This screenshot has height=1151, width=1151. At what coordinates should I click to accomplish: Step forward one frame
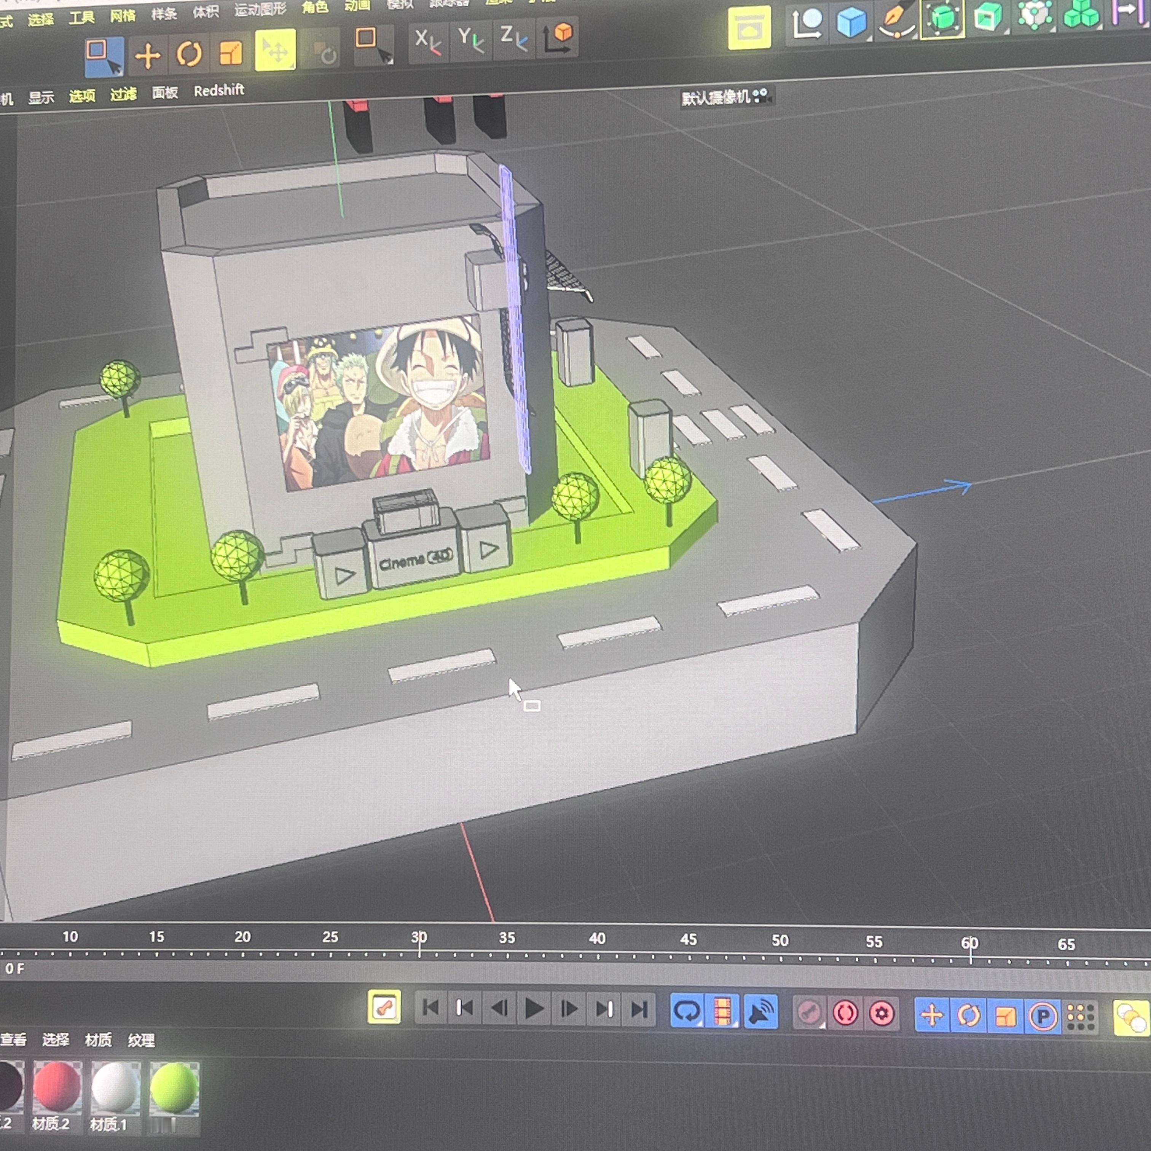coord(569,1009)
